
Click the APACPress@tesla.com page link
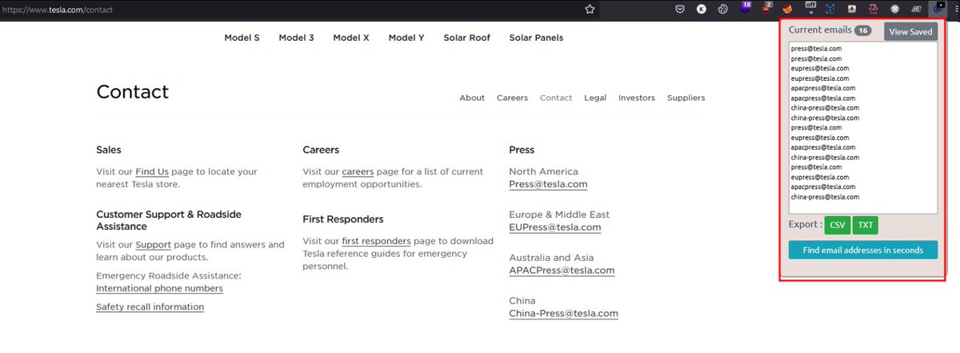point(562,271)
